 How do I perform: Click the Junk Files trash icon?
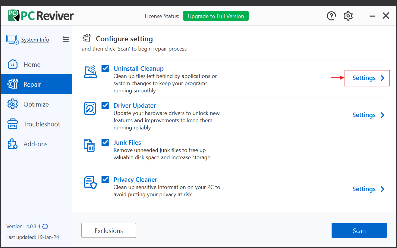pos(89,145)
